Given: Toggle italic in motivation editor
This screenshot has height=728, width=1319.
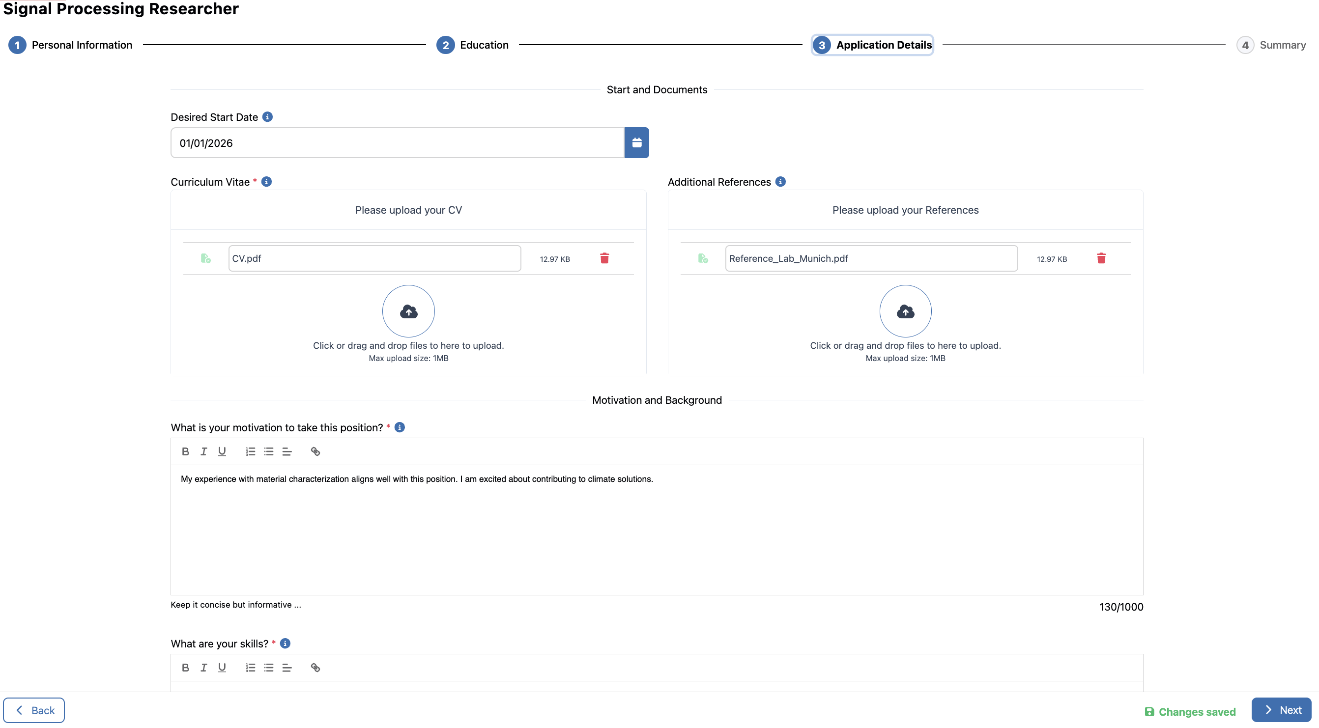Looking at the screenshot, I should pos(203,451).
